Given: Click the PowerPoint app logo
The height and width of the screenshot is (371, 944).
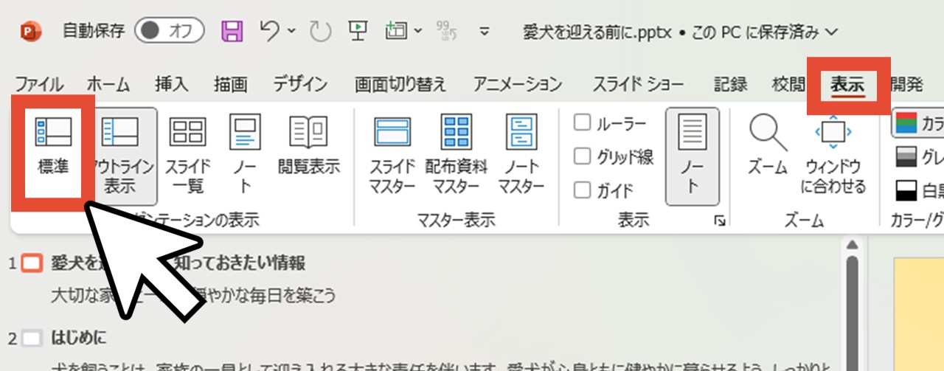Looking at the screenshot, I should coord(32,32).
